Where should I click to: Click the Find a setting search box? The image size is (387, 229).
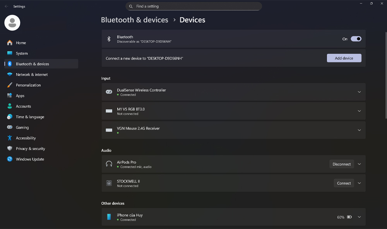click(193, 6)
